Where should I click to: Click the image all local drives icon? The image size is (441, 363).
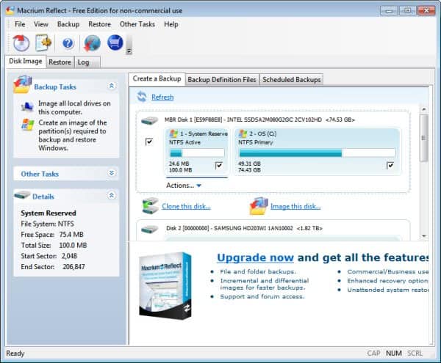click(x=27, y=107)
